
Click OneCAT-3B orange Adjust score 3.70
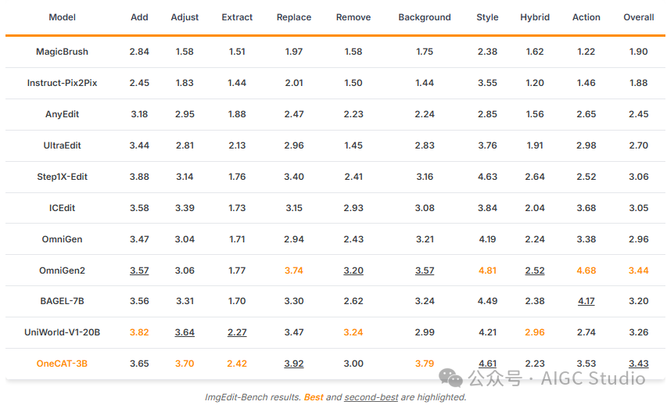click(x=185, y=364)
